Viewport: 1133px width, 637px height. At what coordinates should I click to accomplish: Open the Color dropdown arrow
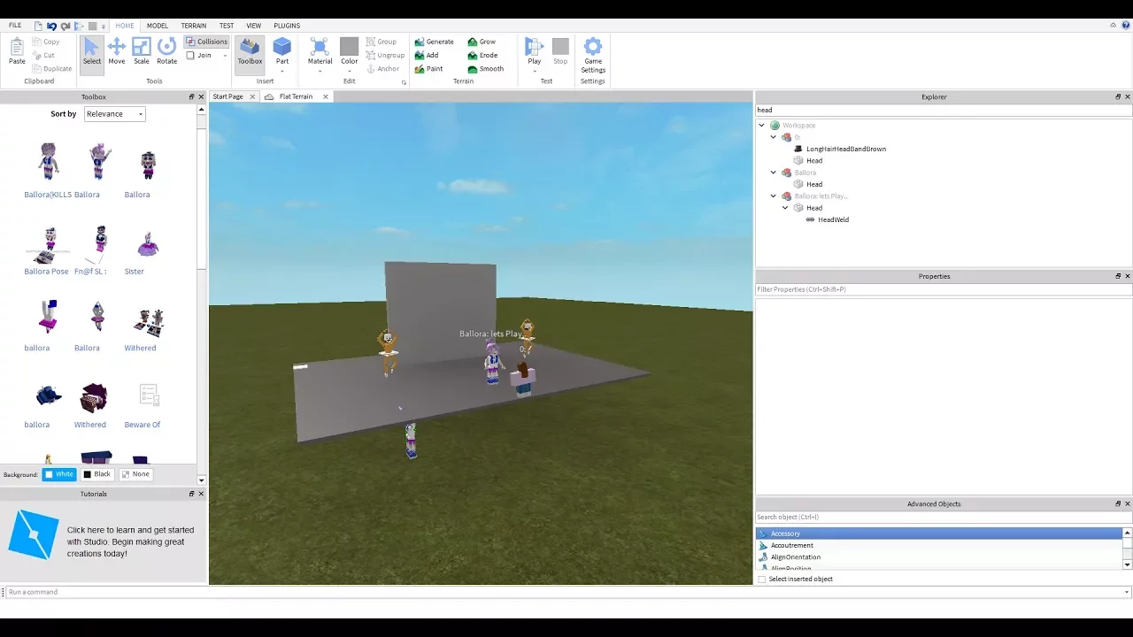[350, 71]
